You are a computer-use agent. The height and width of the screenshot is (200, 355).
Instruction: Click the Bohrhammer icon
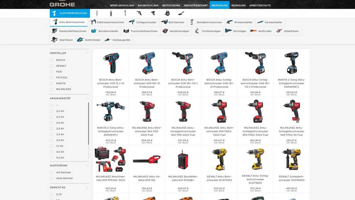164,22
